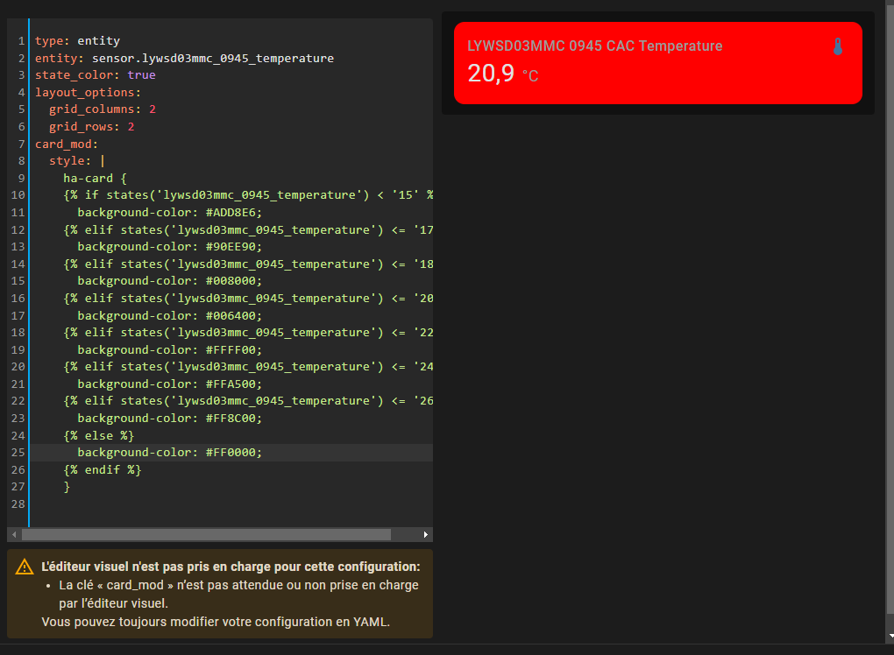
Task: Click the unsupported visual editor warning heading
Action: coord(231,567)
